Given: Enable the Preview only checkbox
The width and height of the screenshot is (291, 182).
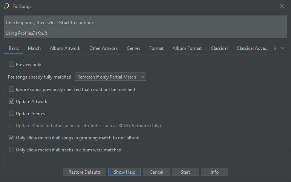Looking at the screenshot, I should tap(12, 65).
